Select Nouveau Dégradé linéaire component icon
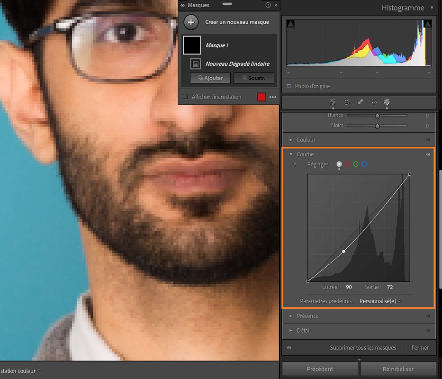 [x=195, y=64]
